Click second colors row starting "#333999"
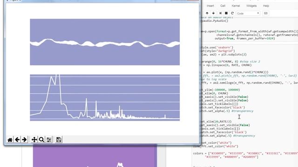 [x=232, y=157]
